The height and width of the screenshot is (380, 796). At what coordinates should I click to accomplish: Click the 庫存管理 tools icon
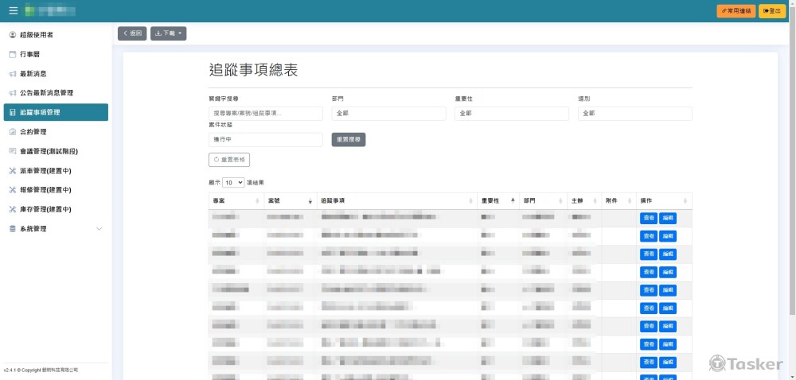click(x=12, y=209)
